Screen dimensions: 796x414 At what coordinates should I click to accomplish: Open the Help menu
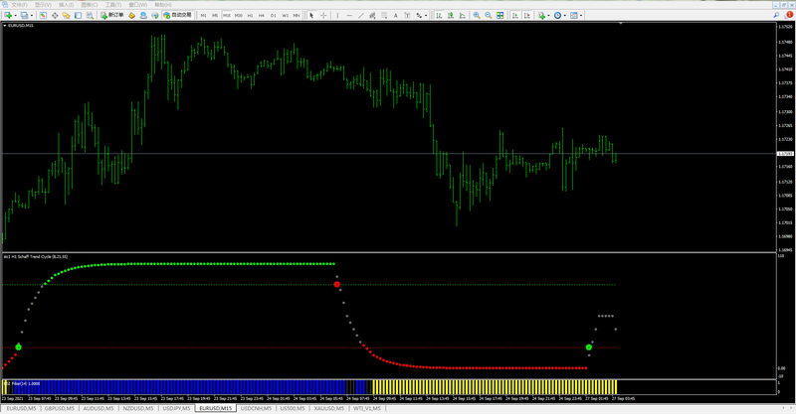(x=163, y=5)
